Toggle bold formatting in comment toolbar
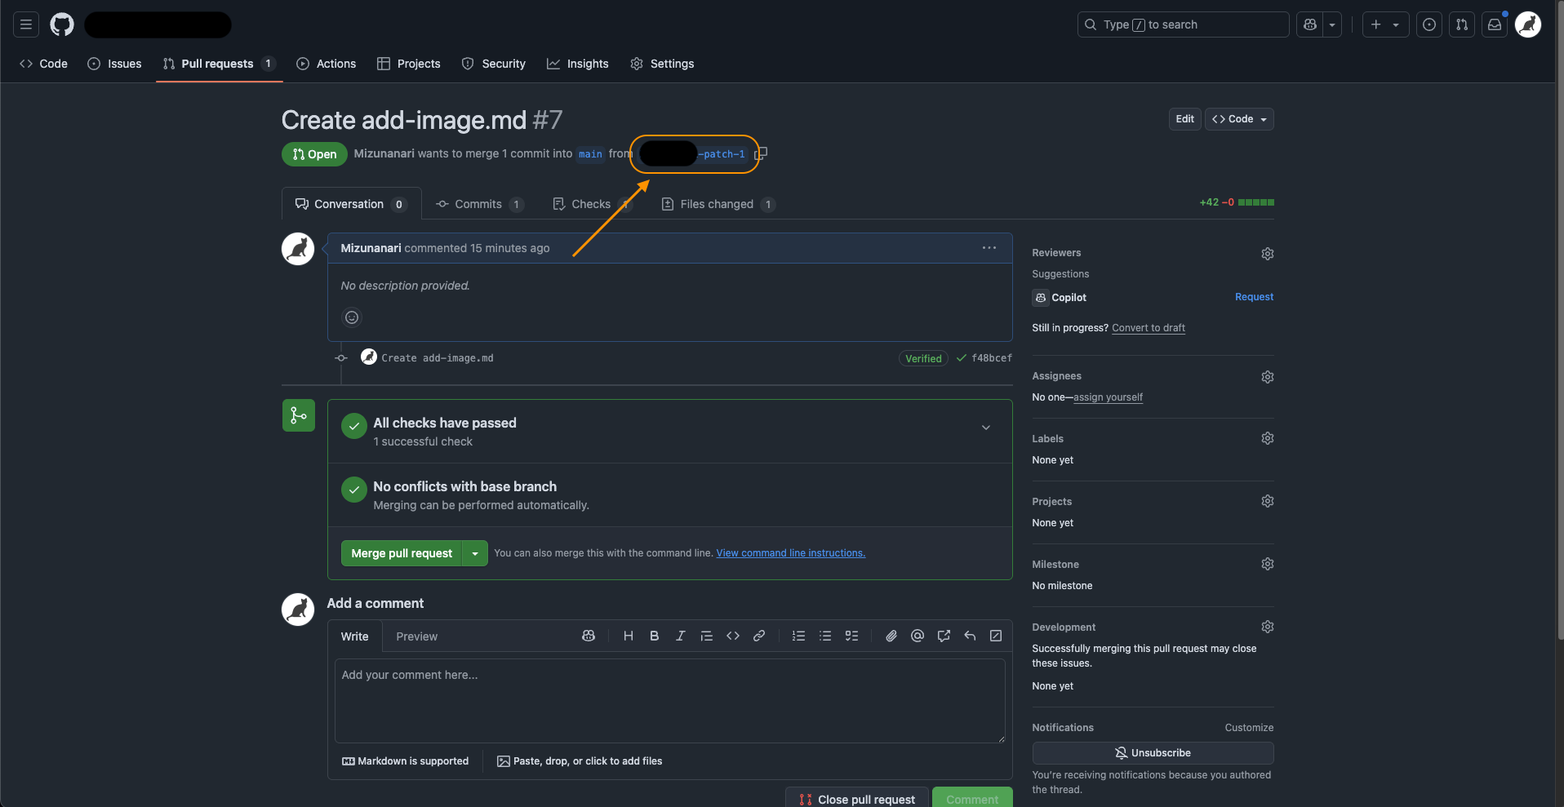The image size is (1564, 807). pos(654,636)
